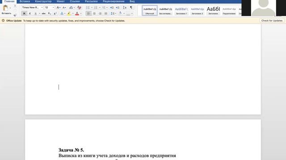Toggle Bold (Ж) formatting
The height and width of the screenshot is (160, 286).
click(24, 13)
